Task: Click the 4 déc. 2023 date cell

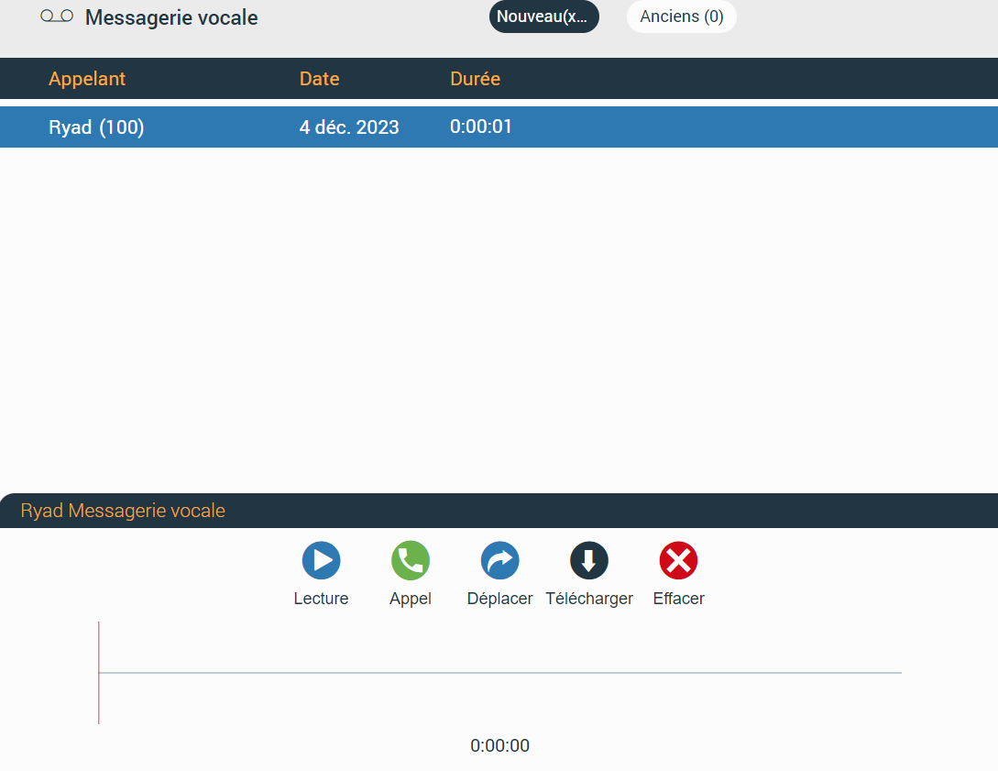Action: pos(349,127)
